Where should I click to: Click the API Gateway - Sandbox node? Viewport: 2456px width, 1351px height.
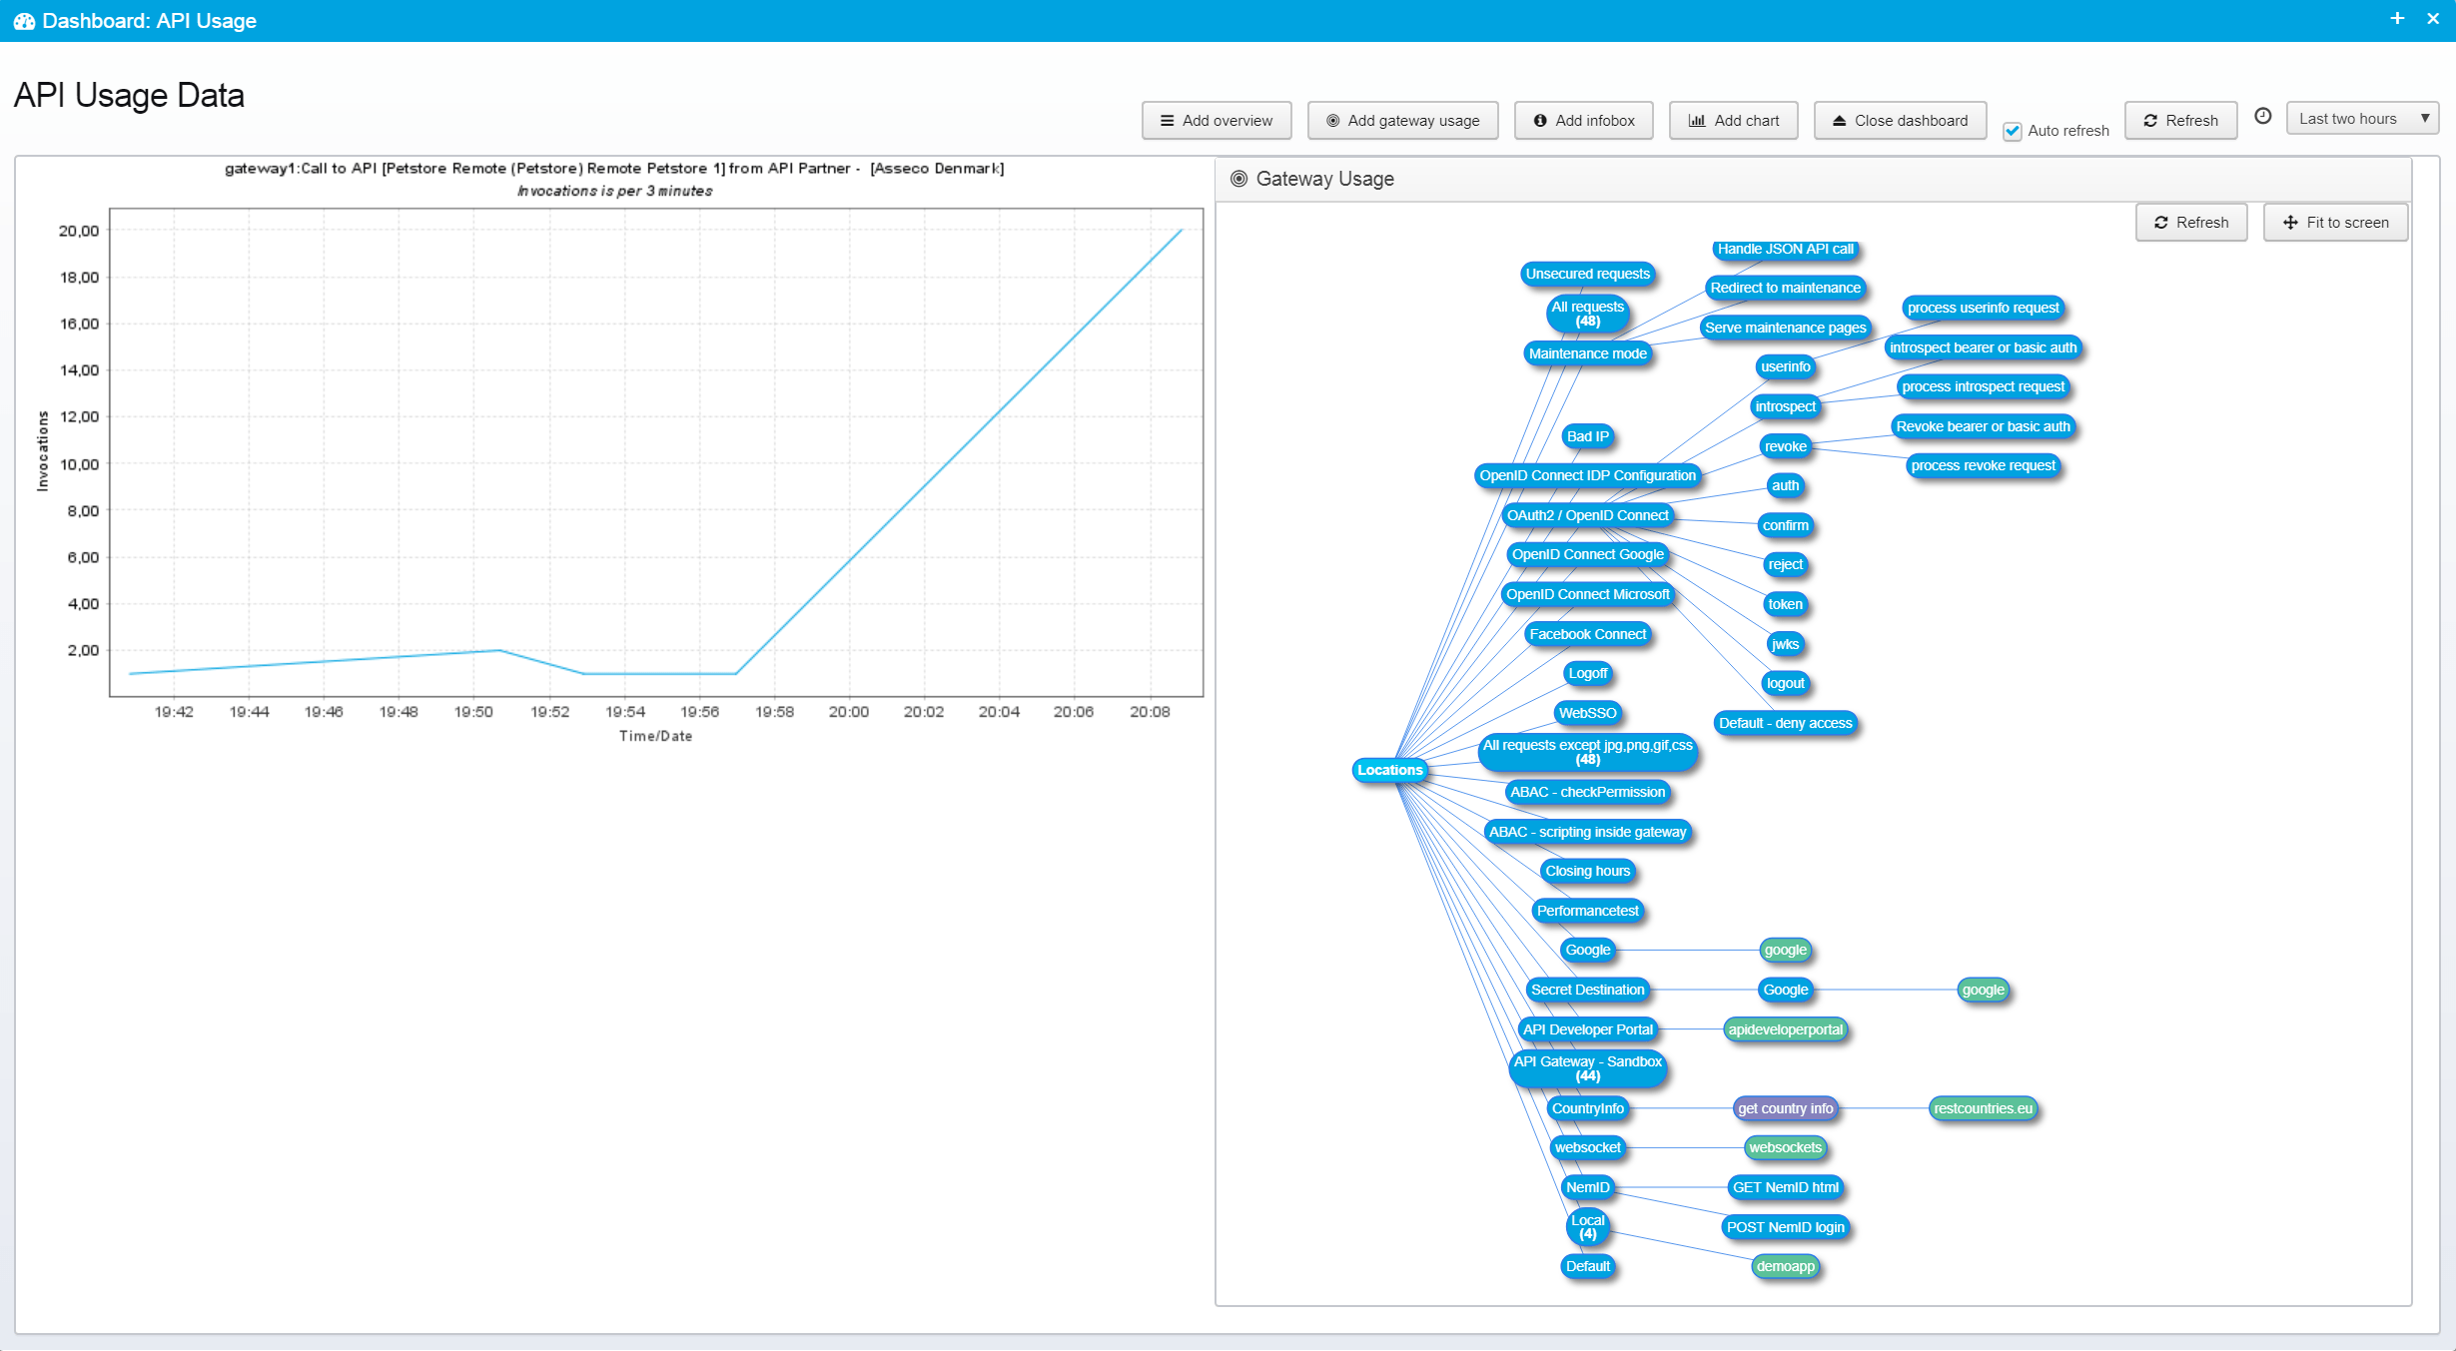1587,1068
